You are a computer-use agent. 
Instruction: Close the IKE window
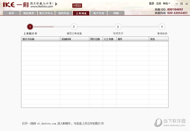187,4
